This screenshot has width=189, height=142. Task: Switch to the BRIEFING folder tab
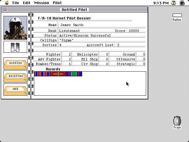pyautogui.click(x=15, y=76)
